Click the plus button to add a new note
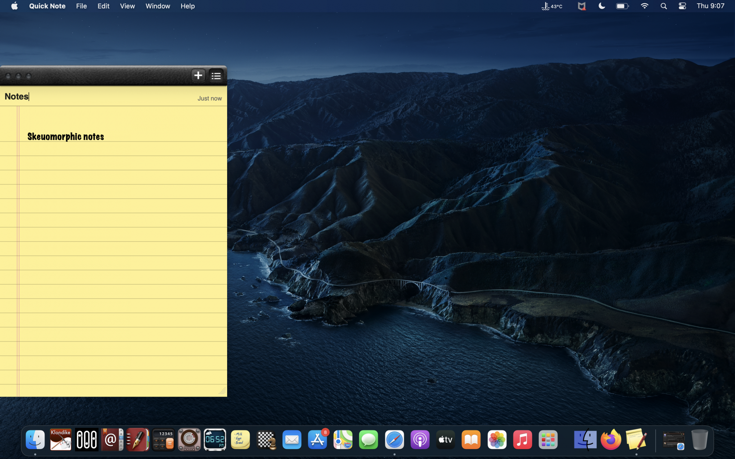Screen dimensions: 735x459 tap(198, 76)
